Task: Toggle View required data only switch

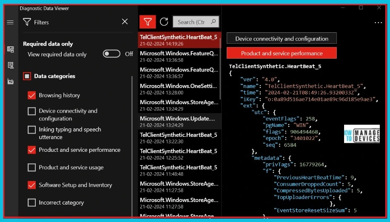Action: pos(111,54)
